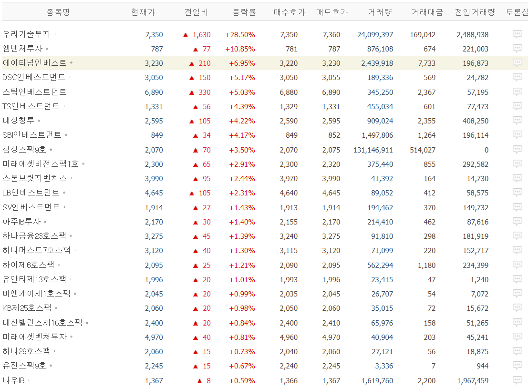Open discussion icon for 미래에셋비전스팩1호 row
Screen dimensions: 528x388
(x=517, y=163)
